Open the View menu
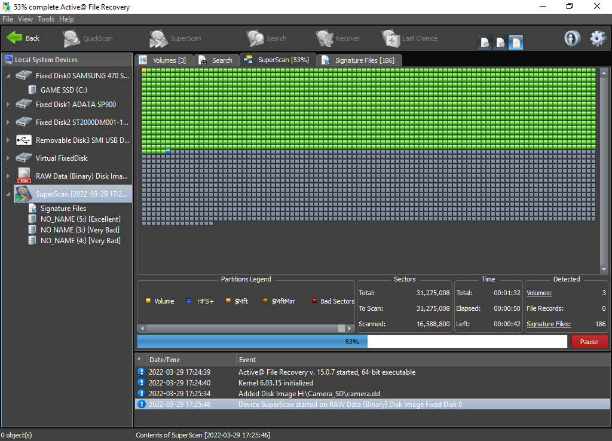The height and width of the screenshot is (441, 612). pos(25,19)
